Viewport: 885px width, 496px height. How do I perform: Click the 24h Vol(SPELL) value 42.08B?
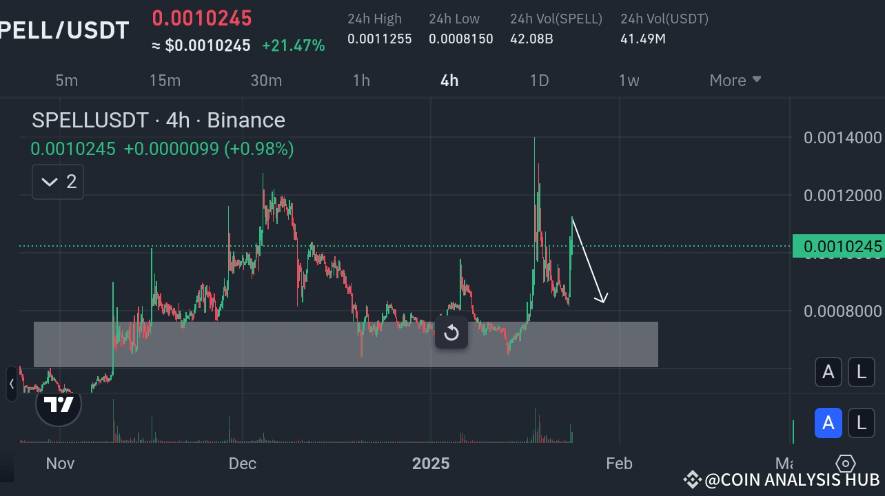(x=531, y=39)
